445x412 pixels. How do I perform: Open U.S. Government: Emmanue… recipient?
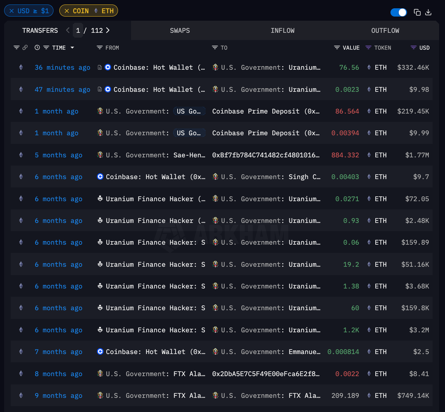click(x=271, y=352)
